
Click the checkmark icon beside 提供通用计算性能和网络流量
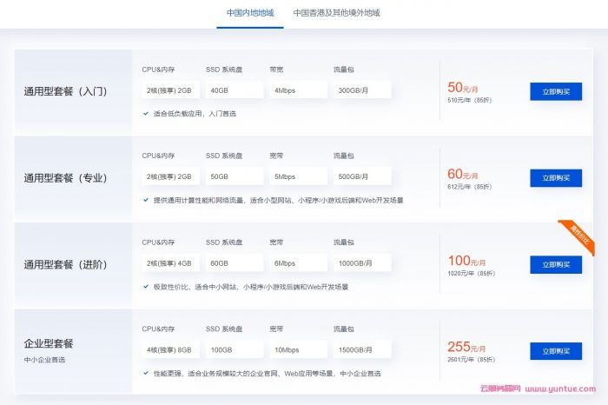pos(146,200)
